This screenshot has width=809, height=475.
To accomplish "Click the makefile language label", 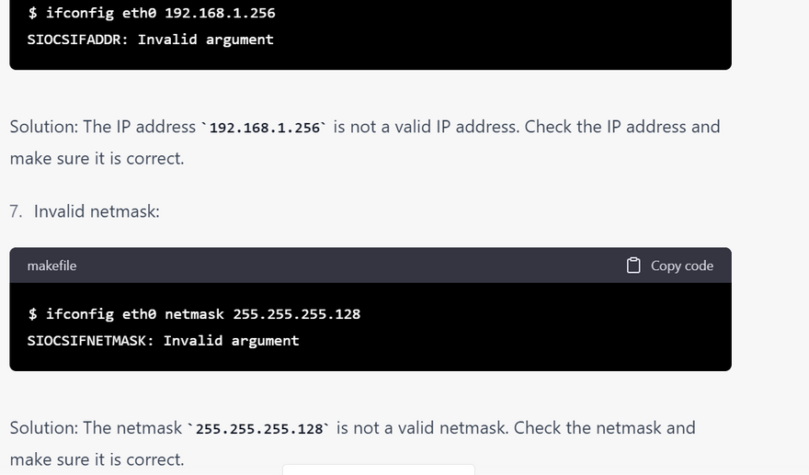I will tap(51, 266).
